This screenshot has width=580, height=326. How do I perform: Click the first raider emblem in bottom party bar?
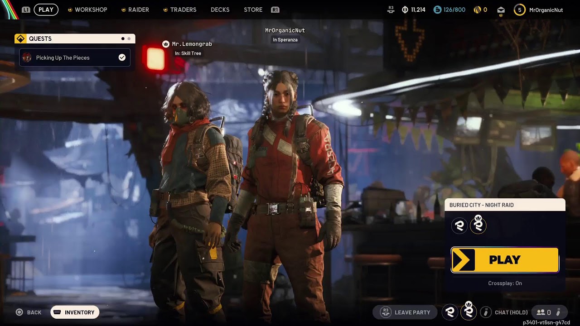(x=450, y=312)
